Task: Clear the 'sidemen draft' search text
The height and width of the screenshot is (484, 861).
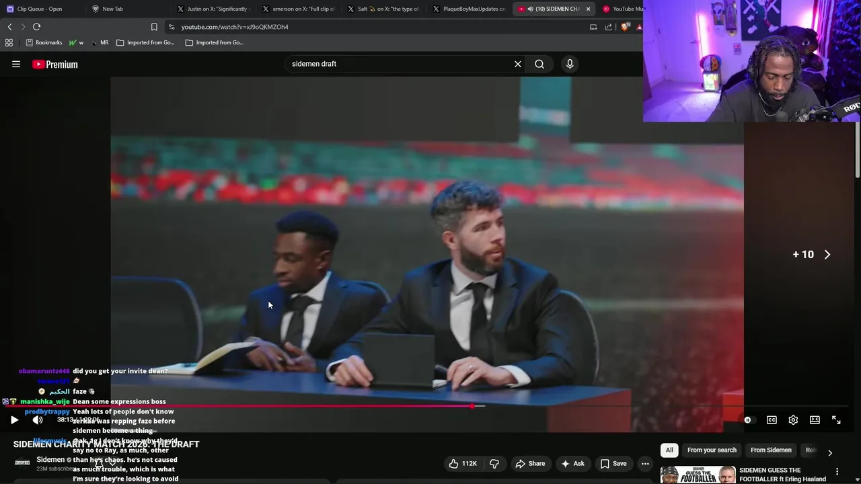Action: 518,64
